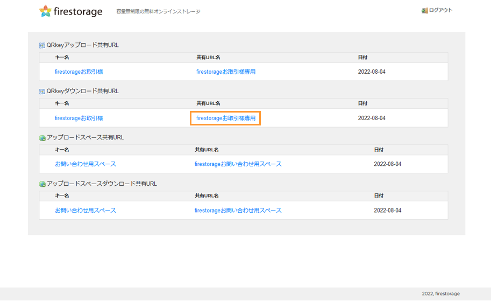Image resolution: width=491 pixels, height=308 pixels.
Task: Open firestorageお問い合わせ用スペース in アップロードスペース共有URL table
Action: click(238, 164)
